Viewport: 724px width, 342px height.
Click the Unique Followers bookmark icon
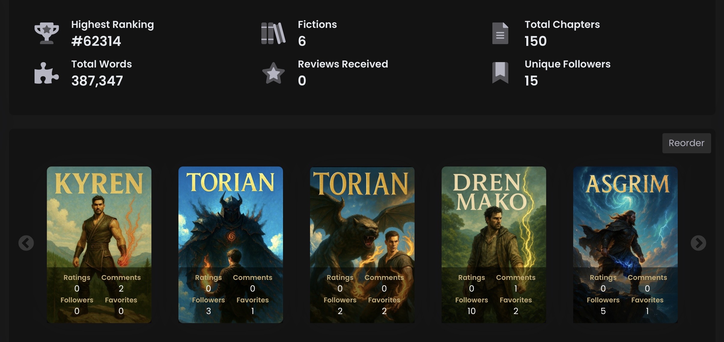click(500, 73)
